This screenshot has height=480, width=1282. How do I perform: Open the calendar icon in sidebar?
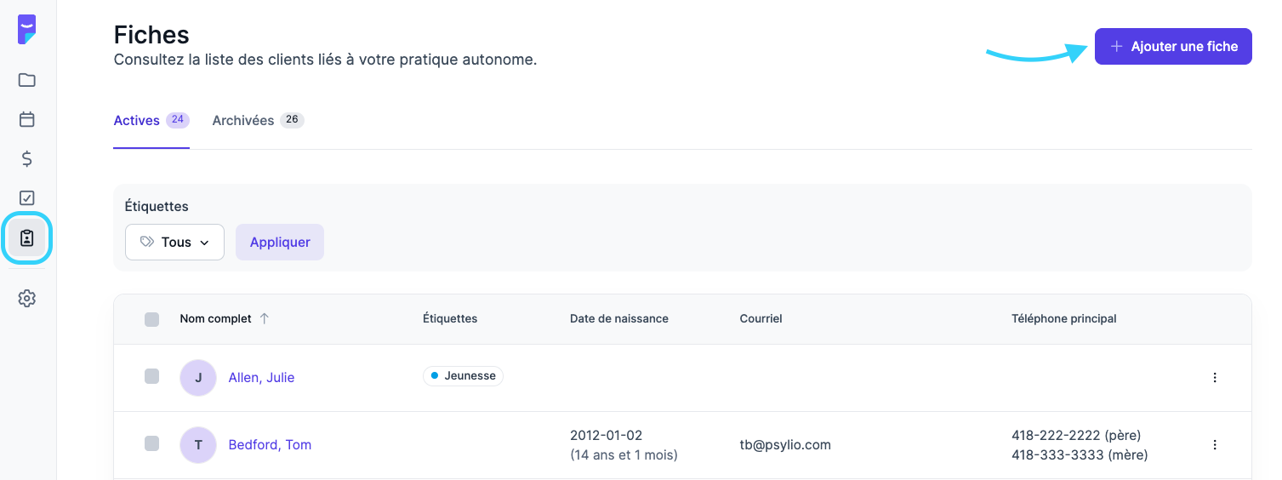click(27, 119)
